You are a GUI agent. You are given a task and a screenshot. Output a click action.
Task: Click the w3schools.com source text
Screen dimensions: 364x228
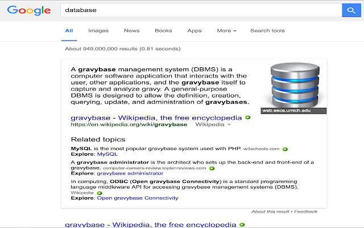tap(261, 149)
